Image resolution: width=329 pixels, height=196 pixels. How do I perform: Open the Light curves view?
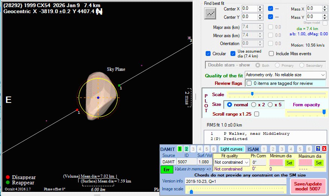click(231, 149)
